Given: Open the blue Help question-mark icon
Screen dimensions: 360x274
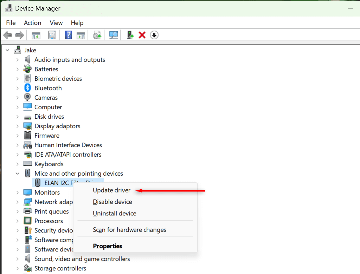Looking at the screenshot, I should [x=69, y=35].
